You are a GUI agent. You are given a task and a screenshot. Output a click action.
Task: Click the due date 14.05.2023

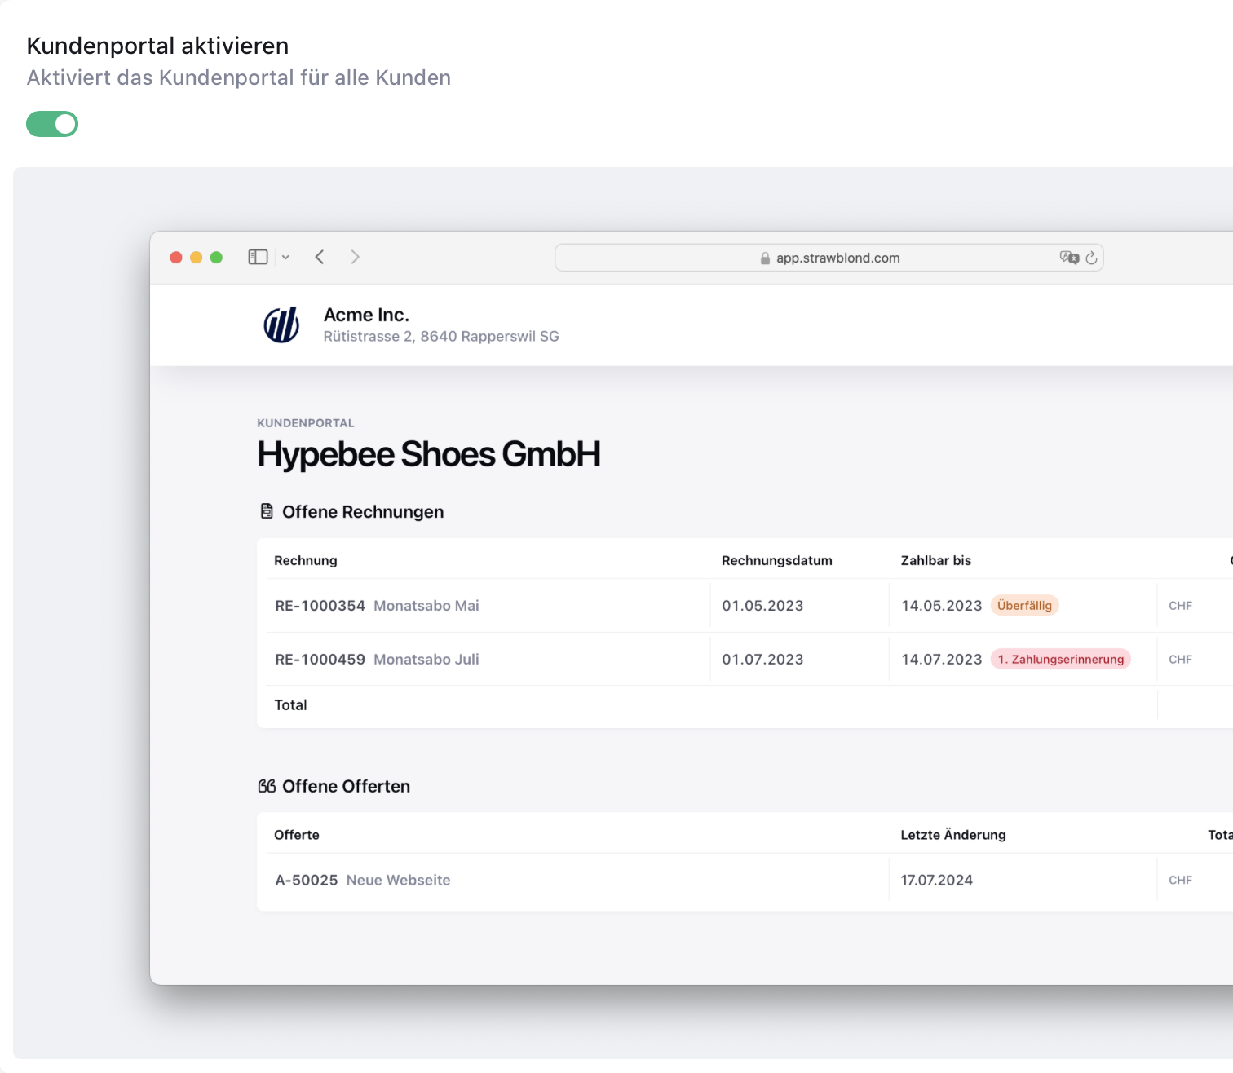[x=942, y=606]
